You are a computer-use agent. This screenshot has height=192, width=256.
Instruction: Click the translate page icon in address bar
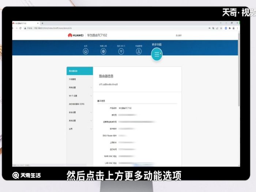[213, 28]
